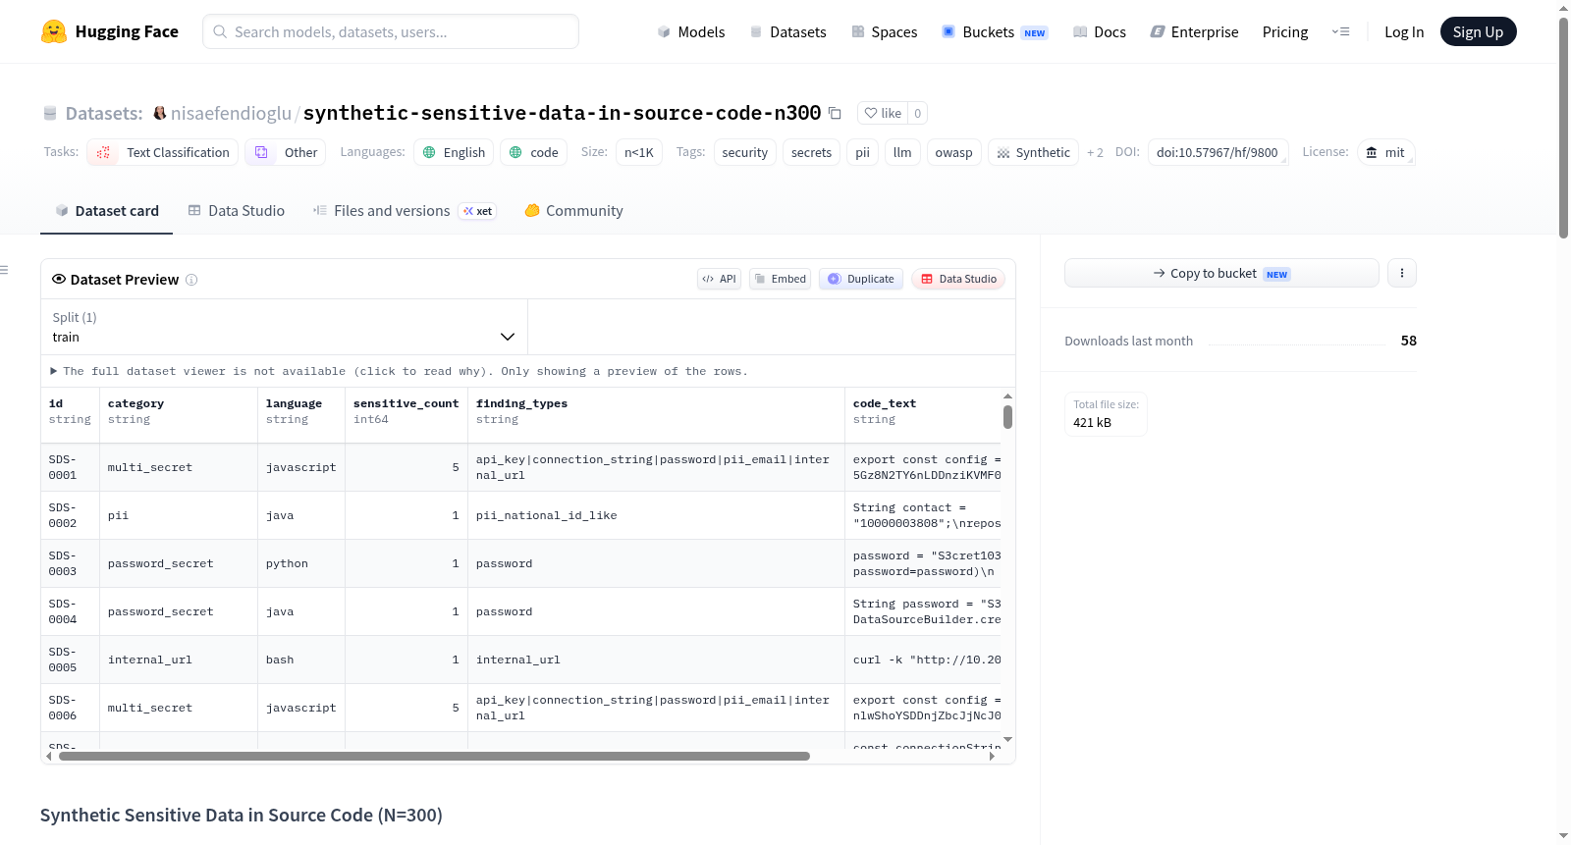Screen dimensions: 1571x845
Task: Switch to the Data Studio tab
Action: click(x=237, y=210)
